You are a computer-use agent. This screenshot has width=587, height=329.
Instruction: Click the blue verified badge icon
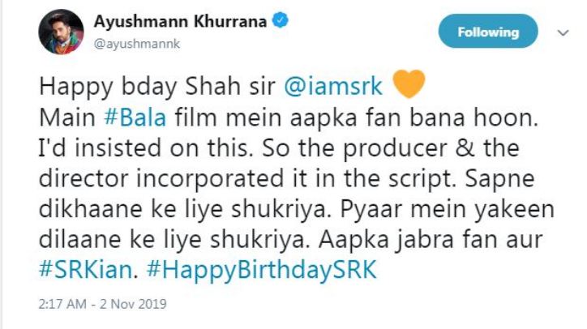point(280,20)
